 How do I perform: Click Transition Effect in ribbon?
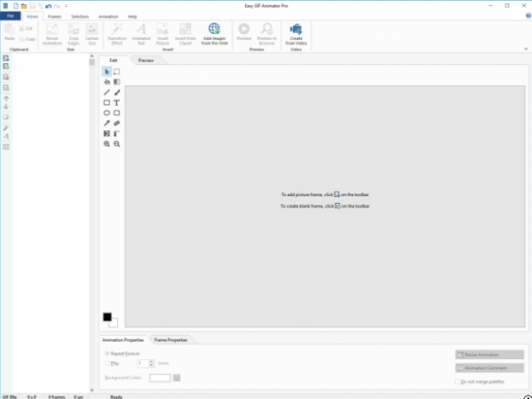point(117,34)
